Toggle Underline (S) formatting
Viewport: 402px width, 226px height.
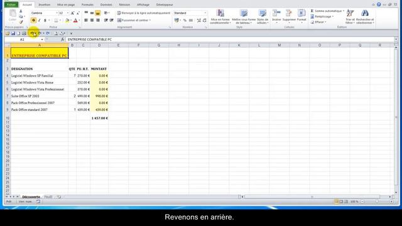coord(45,20)
